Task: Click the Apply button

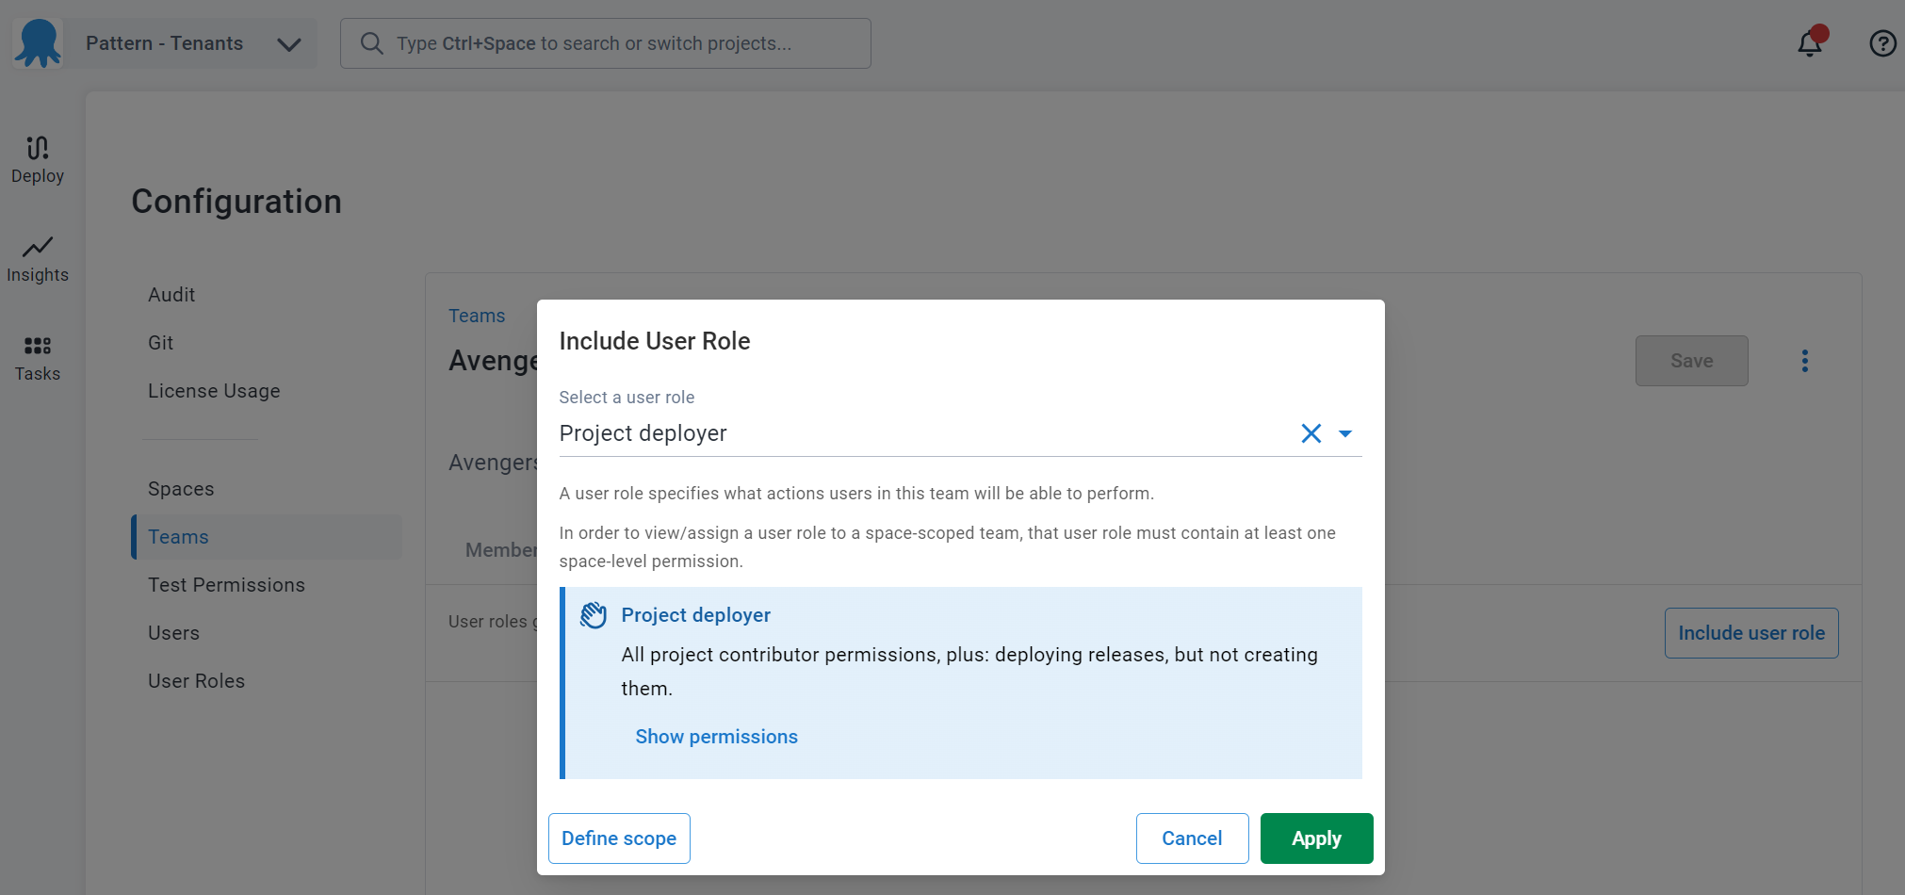Action: click(1316, 838)
